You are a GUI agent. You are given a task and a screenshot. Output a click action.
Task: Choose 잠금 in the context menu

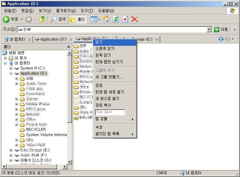tap(114, 85)
